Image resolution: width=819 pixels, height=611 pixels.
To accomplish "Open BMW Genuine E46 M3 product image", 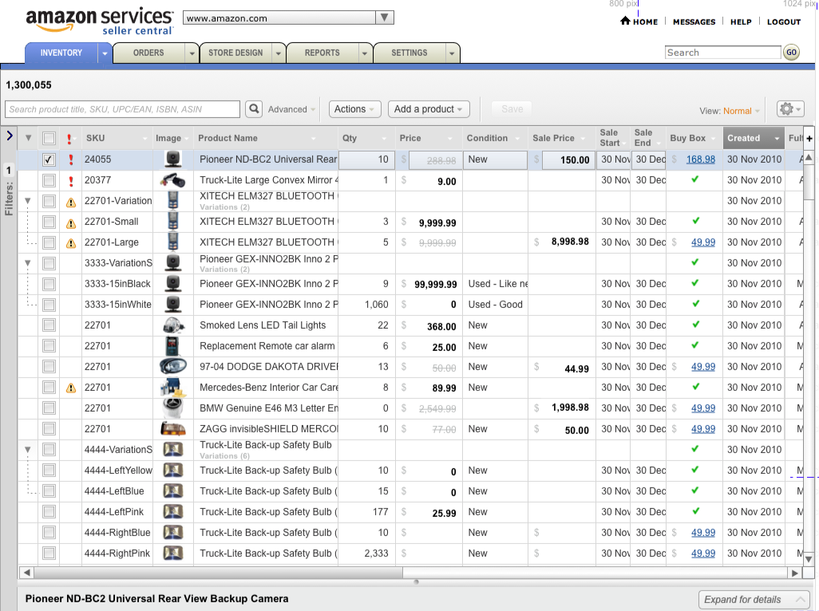I will pyautogui.click(x=173, y=408).
